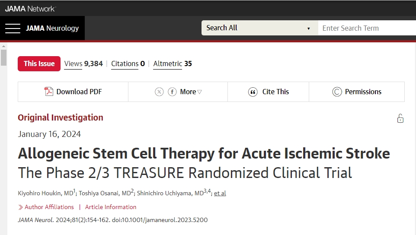This screenshot has height=235, width=416.
Task: Share article on Facebook
Action: pos(172,92)
